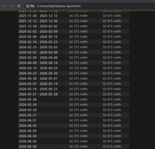
Task: Click the 2026-05-21 - 2026-05-28 period entry
Action: [x=38, y=94]
